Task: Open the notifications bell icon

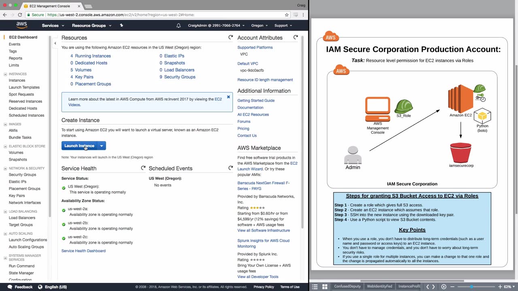Action: pyautogui.click(x=178, y=25)
